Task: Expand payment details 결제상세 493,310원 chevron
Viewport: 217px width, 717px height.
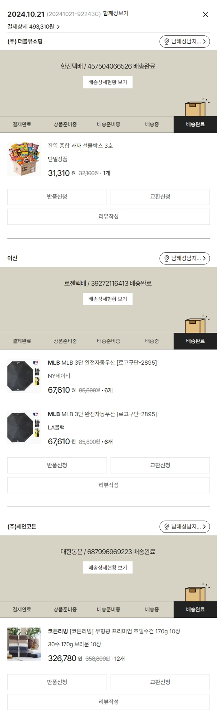Action: point(58,27)
